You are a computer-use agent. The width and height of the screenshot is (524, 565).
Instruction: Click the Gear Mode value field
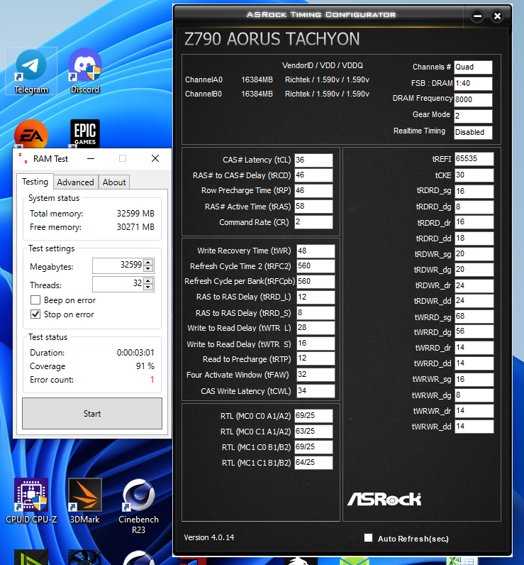[473, 116]
